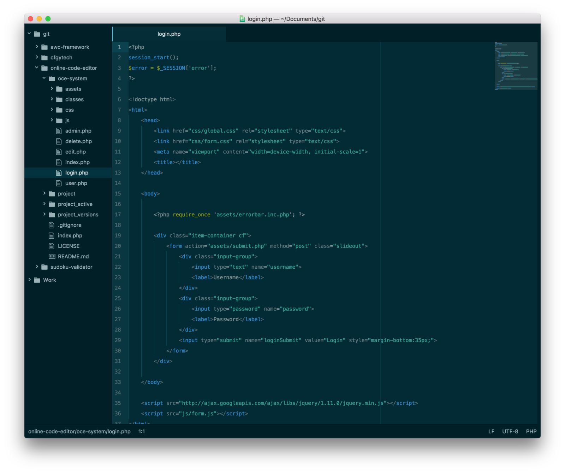Click line number 20 in the gutter
This screenshot has width=565, height=473.
click(x=118, y=246)
